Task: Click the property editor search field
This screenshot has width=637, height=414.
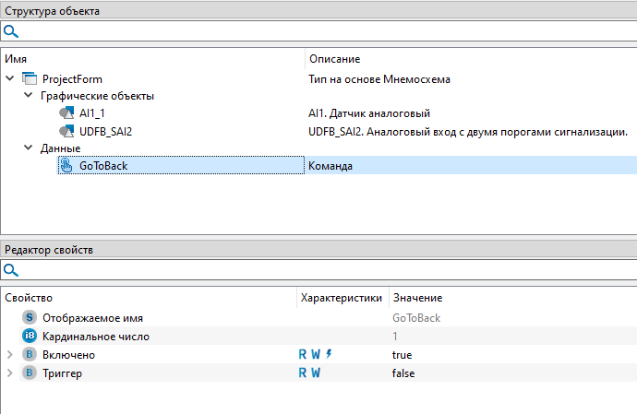Action: (x=323, y=270)
